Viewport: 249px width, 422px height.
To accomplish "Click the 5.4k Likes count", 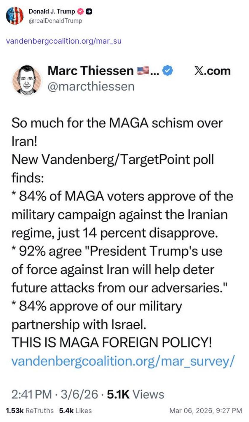I will (x=74, y=411).
